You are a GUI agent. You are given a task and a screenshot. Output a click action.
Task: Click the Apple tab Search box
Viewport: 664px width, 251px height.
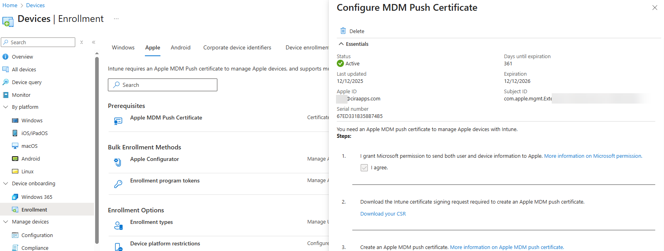[x=162, y=85]
